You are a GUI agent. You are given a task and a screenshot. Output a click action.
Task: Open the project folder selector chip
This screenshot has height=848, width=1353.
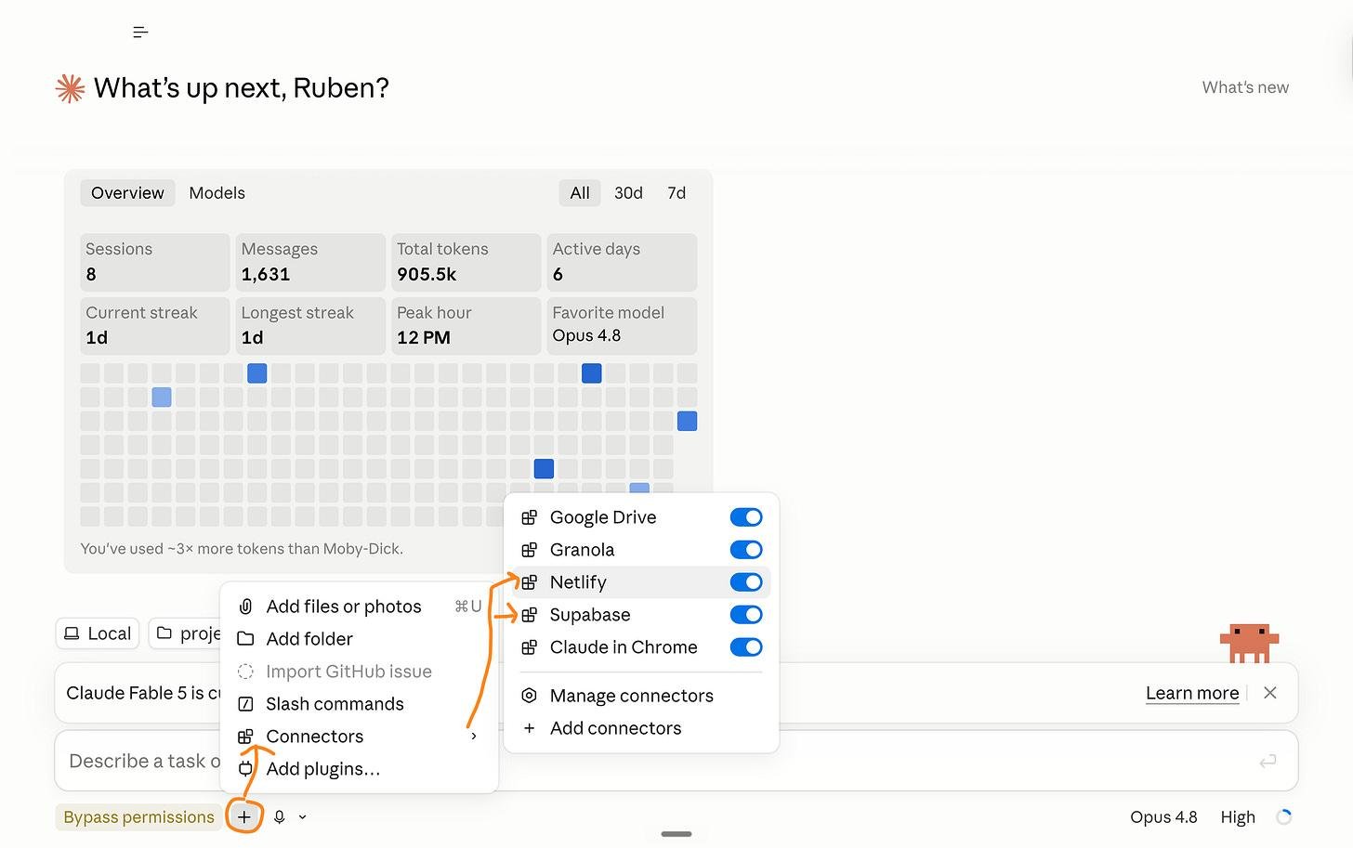(185, 633)
